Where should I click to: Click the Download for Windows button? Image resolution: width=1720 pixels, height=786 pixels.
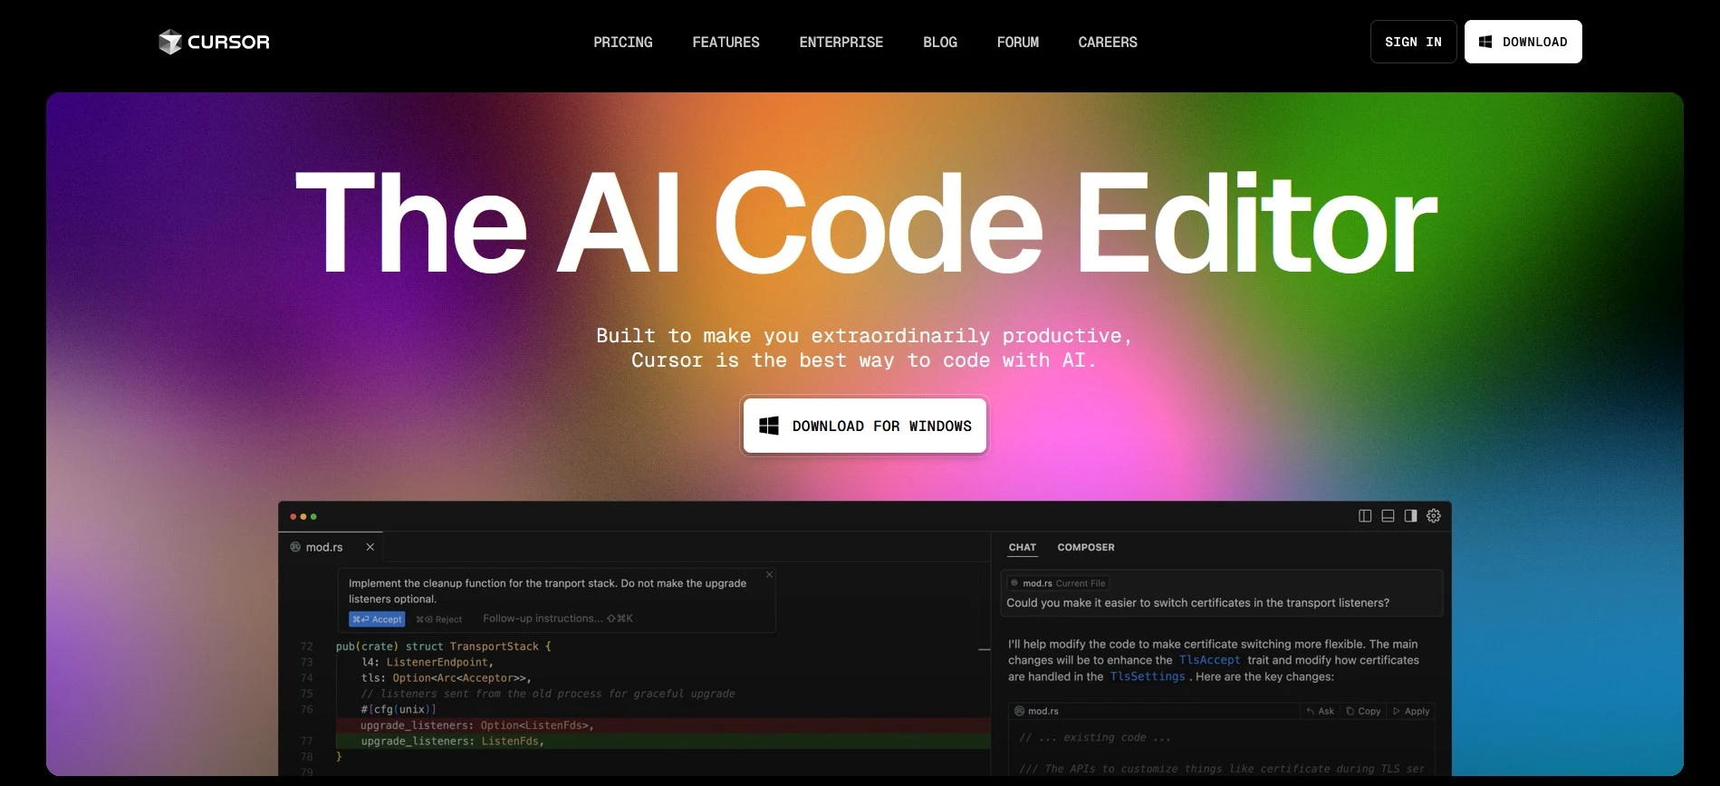[864, 426]
